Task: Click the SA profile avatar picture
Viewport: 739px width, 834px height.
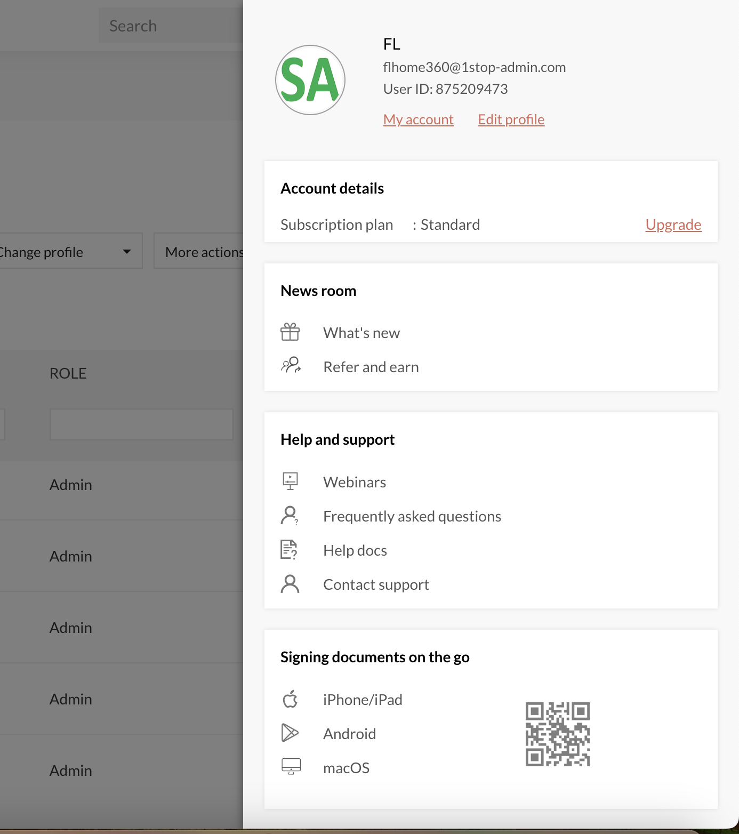Action: [x=310, y=80]
